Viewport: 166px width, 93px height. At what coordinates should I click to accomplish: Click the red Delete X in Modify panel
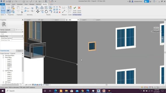(60, 12)
